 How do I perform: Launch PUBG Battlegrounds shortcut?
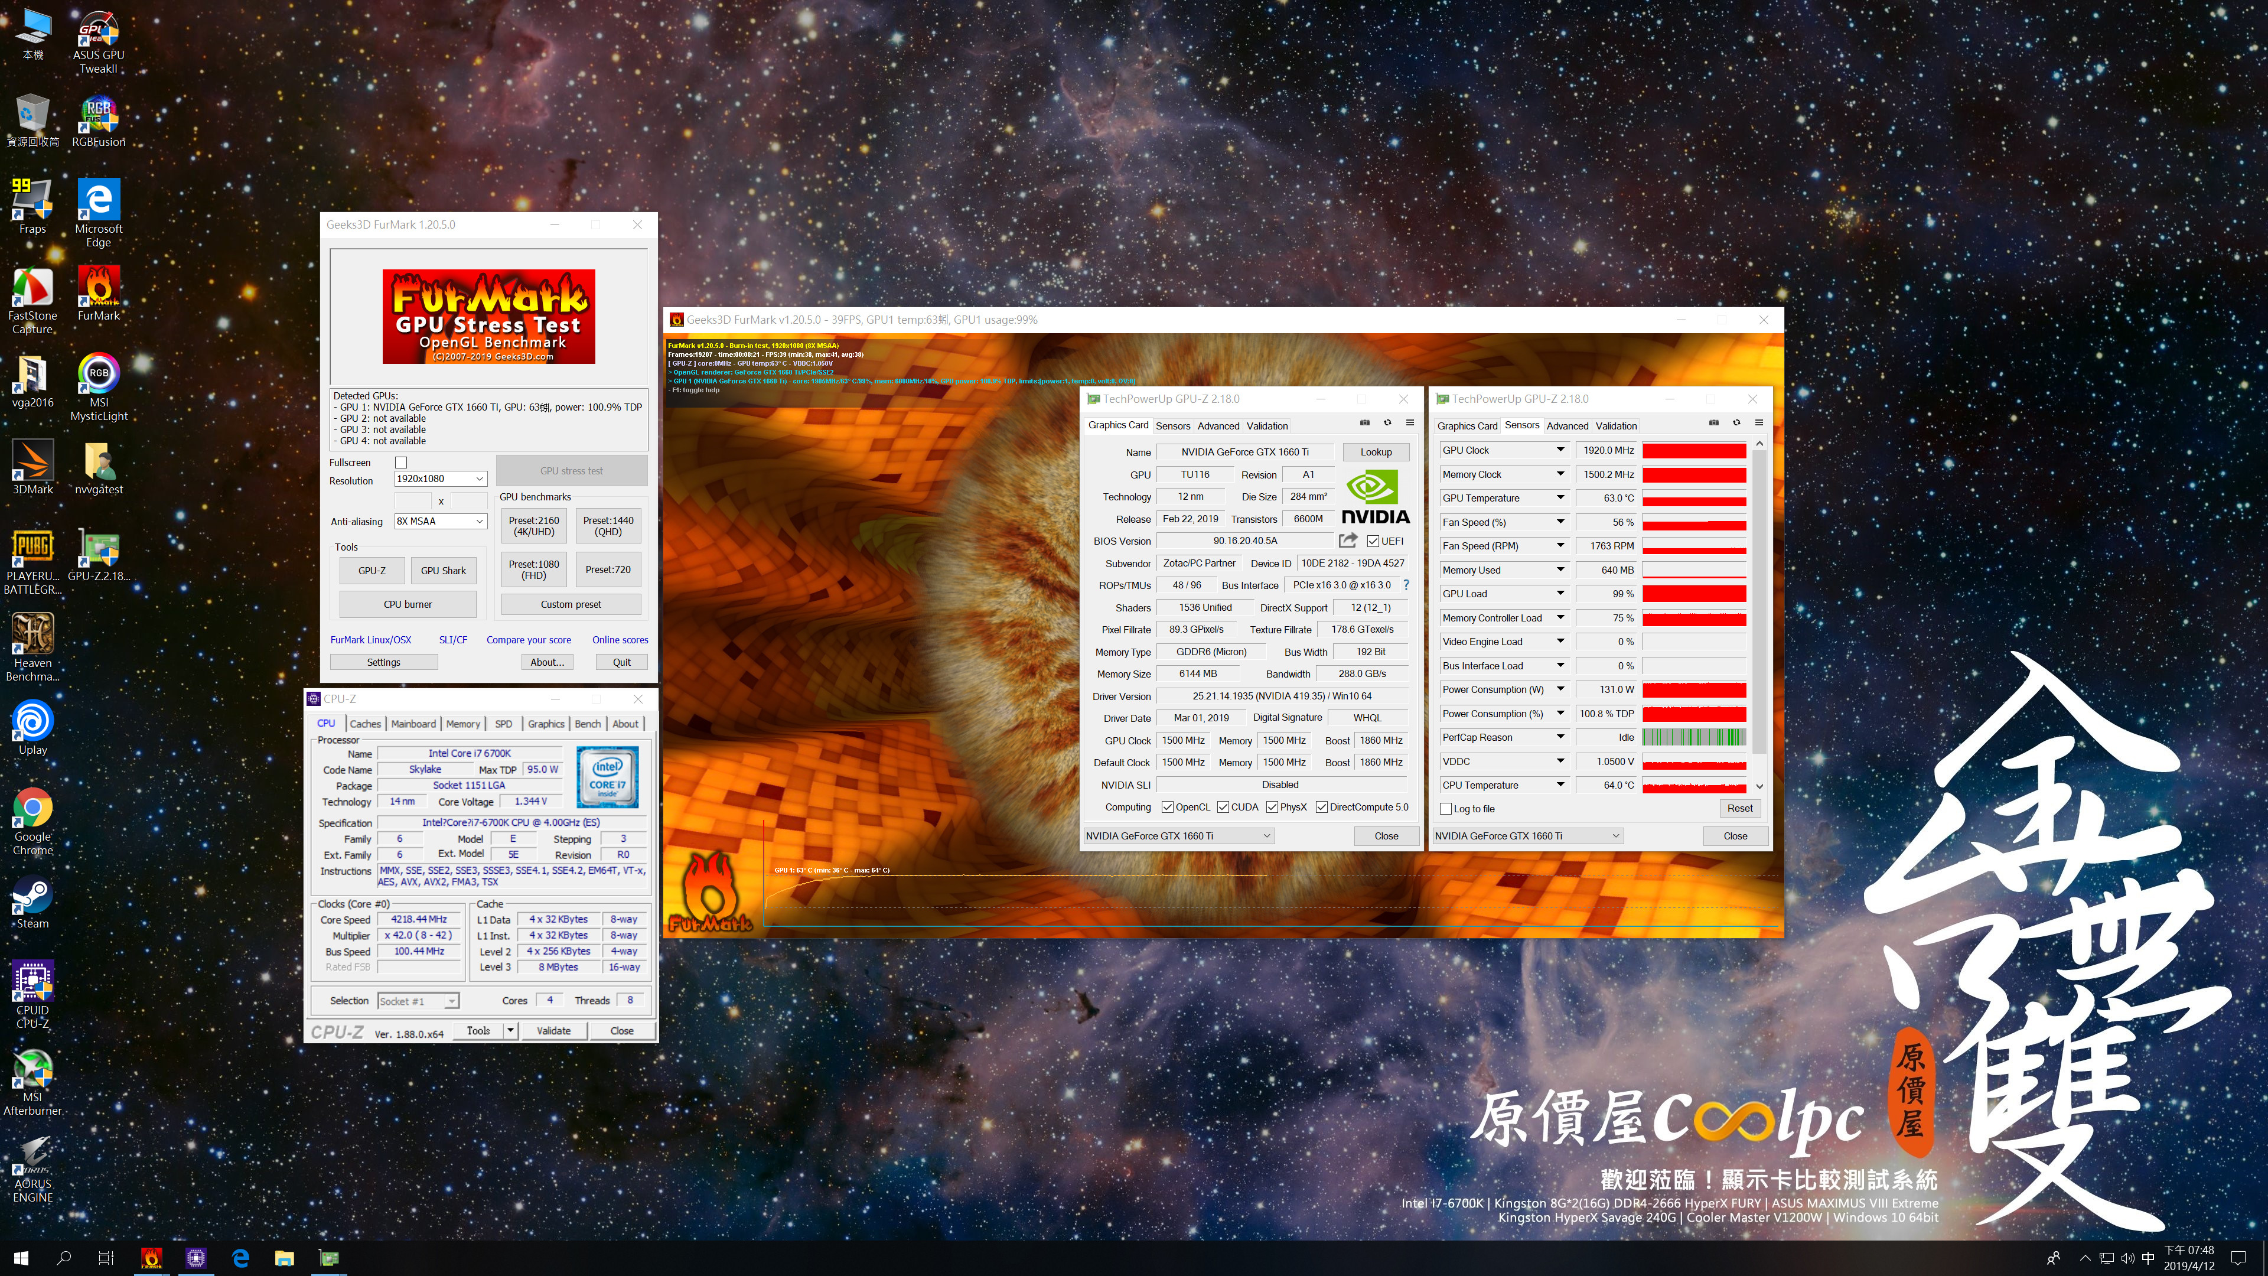[x=32, y=561]
